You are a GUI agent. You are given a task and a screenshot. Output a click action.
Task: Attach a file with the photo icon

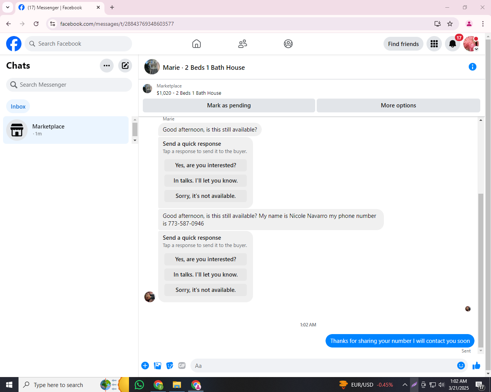click(157, 366)
